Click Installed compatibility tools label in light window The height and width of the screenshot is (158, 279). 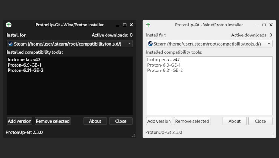[174, 52]
